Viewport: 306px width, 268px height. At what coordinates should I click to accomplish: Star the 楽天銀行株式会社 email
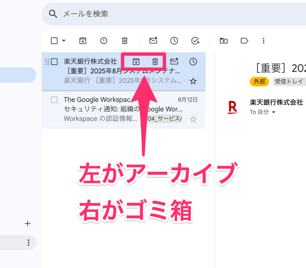click(x=193, y=81)
